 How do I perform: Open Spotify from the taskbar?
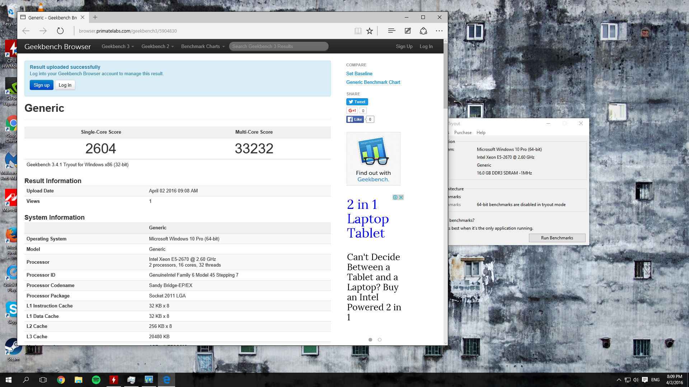(x=96, y=380)
